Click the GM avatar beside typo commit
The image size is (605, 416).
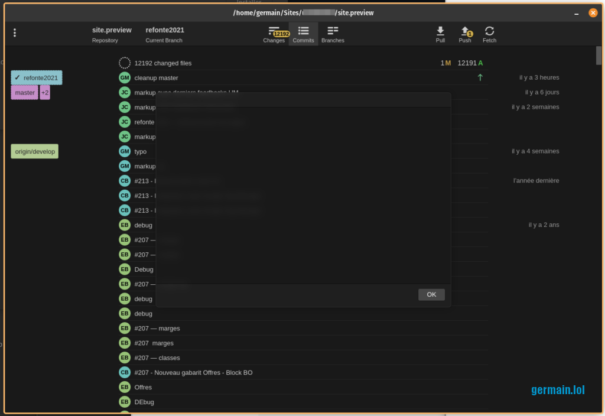(x=125, y=151)
